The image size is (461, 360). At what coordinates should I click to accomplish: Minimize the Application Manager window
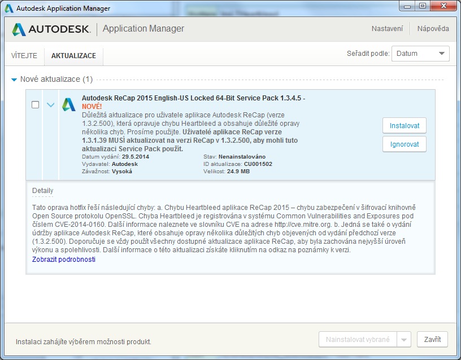click(x=407, y=6)
